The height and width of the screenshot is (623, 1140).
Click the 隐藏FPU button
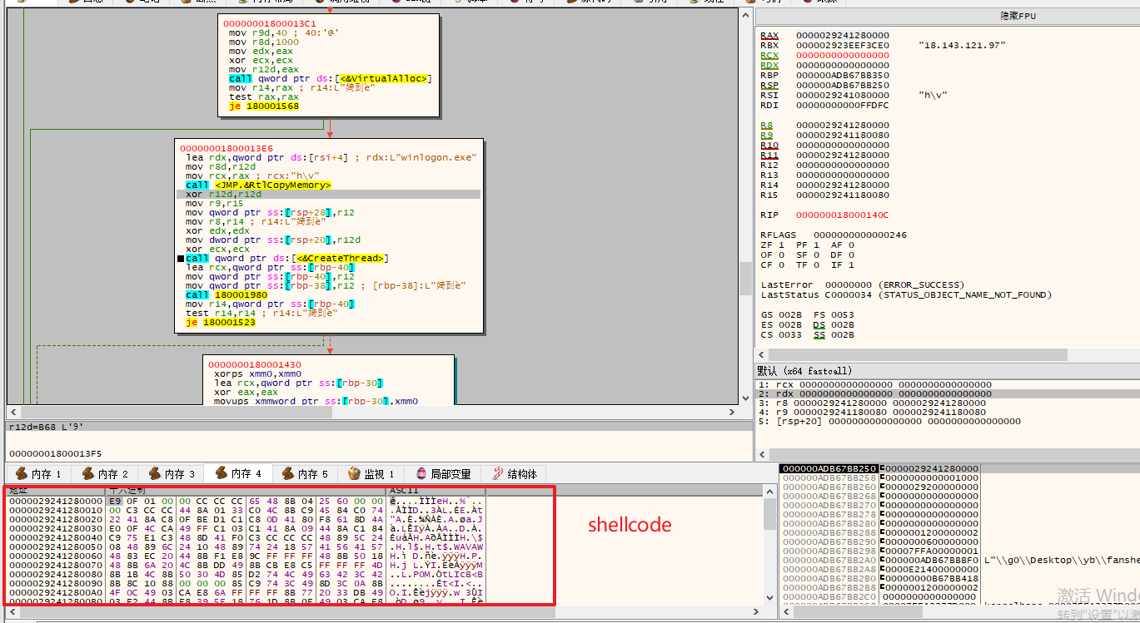click(1018, 16)
